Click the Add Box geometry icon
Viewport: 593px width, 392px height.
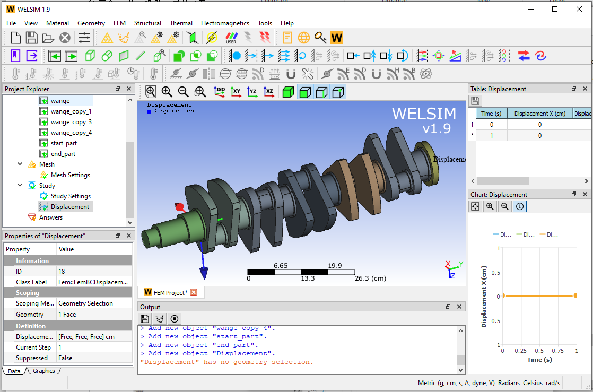click(90, 56)
